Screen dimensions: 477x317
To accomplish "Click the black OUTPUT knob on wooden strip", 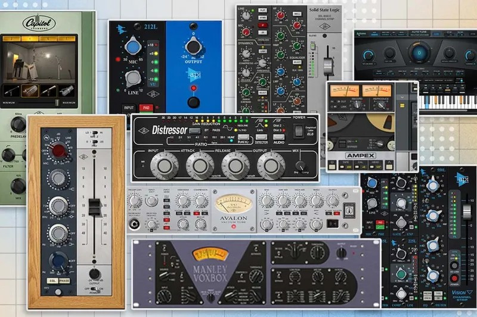I will pyautogui.click(x=94, y=274).
